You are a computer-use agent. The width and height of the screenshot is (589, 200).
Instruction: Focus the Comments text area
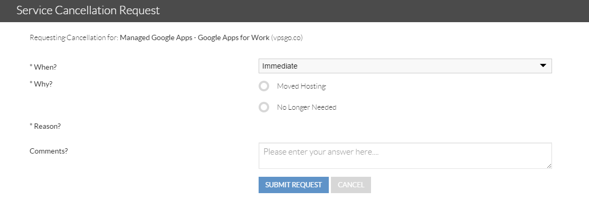click(x=405, y=155)
